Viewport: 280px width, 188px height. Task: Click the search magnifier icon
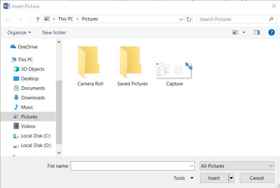click(x=271, y=19)
